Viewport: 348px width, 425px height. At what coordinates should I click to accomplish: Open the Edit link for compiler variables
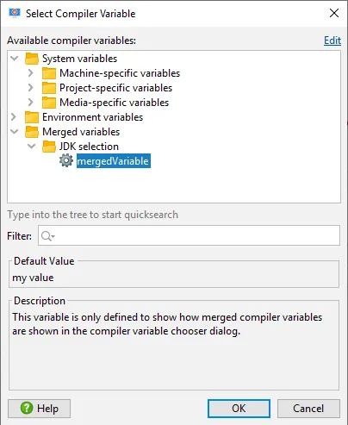332,41
